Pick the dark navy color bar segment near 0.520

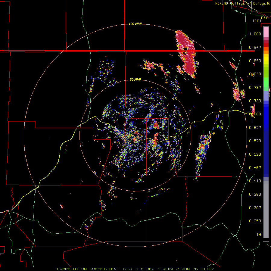(266, 154)
